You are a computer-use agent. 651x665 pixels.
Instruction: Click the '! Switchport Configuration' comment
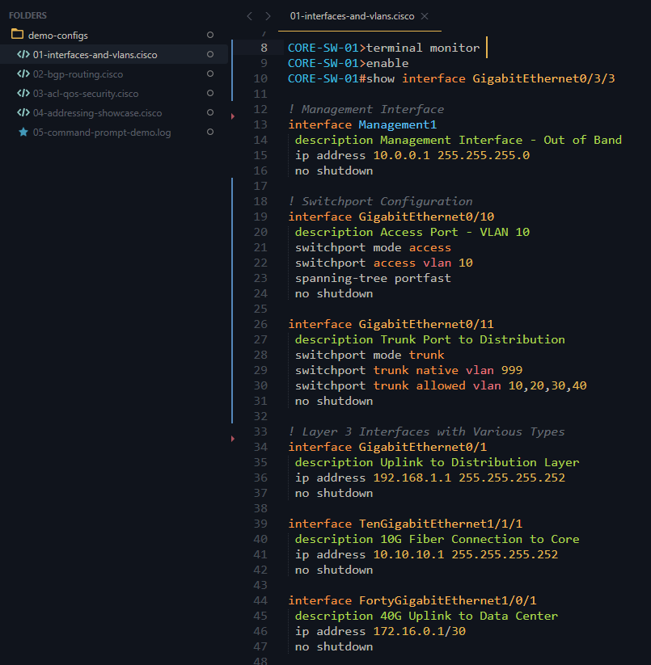[x=380, y=201]
